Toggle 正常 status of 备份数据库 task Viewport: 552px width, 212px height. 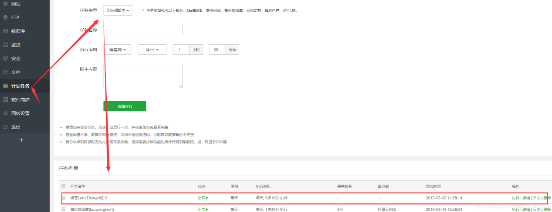[203, 209]
